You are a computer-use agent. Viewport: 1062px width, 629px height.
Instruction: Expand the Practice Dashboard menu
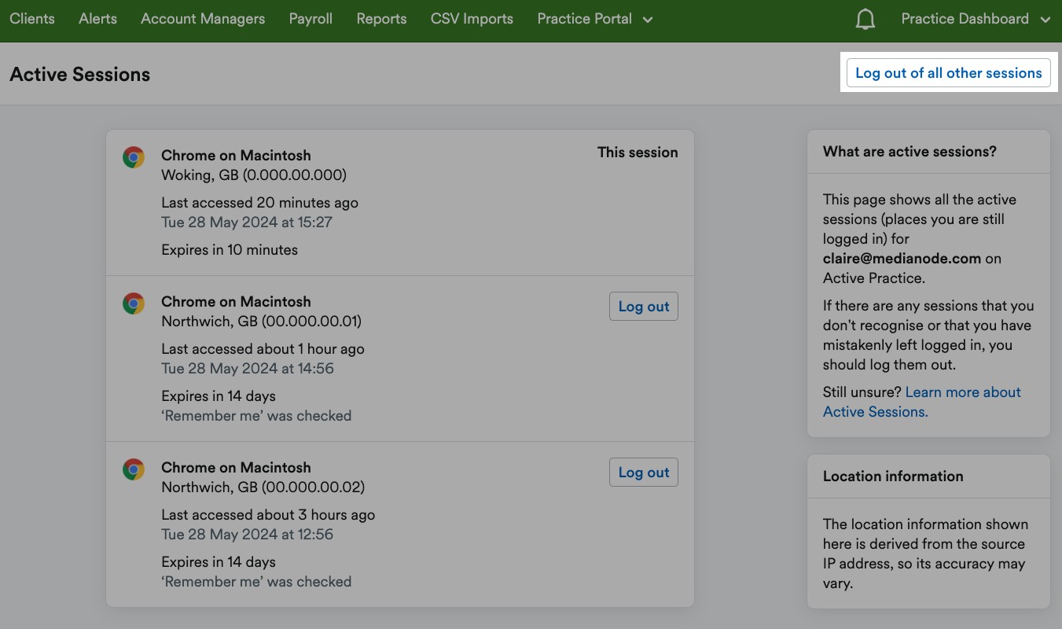pyautogui.click(x=975, y=18)
